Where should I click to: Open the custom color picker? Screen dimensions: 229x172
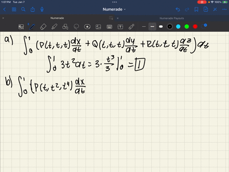(x=204, y=26)
